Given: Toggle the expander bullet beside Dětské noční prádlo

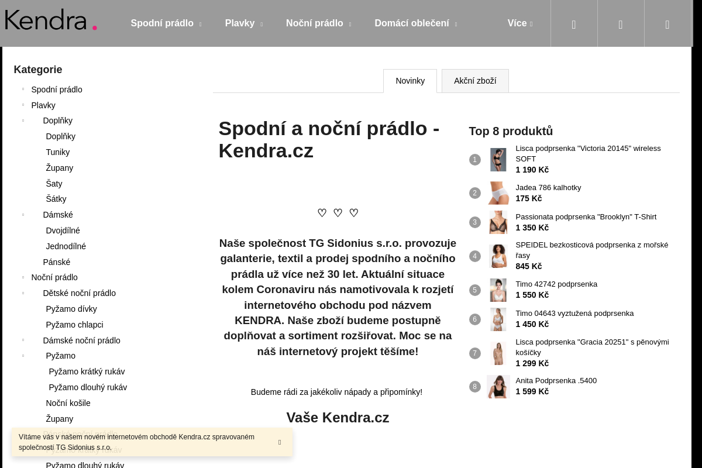Looking at the screenshot, I should [x=23, y=293].
